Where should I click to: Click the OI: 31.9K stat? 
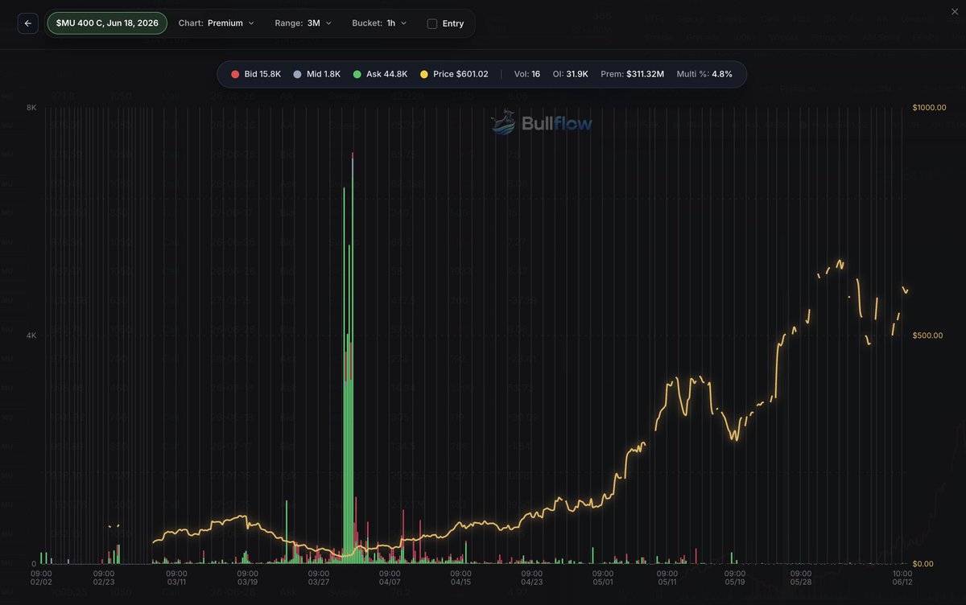coord(571,74)
